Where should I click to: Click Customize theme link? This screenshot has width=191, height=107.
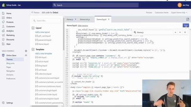coord(161,12)
